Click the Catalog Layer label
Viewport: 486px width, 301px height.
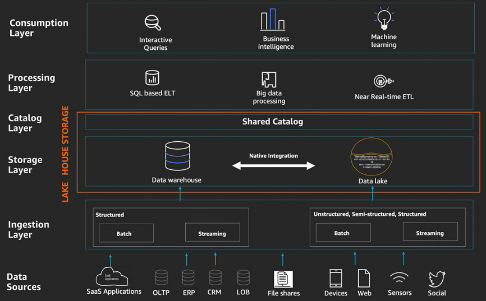tap(25, 123)
